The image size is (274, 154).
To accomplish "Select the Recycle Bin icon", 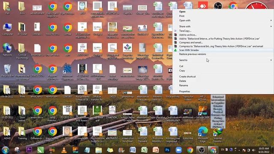I will tap(7, 69).
